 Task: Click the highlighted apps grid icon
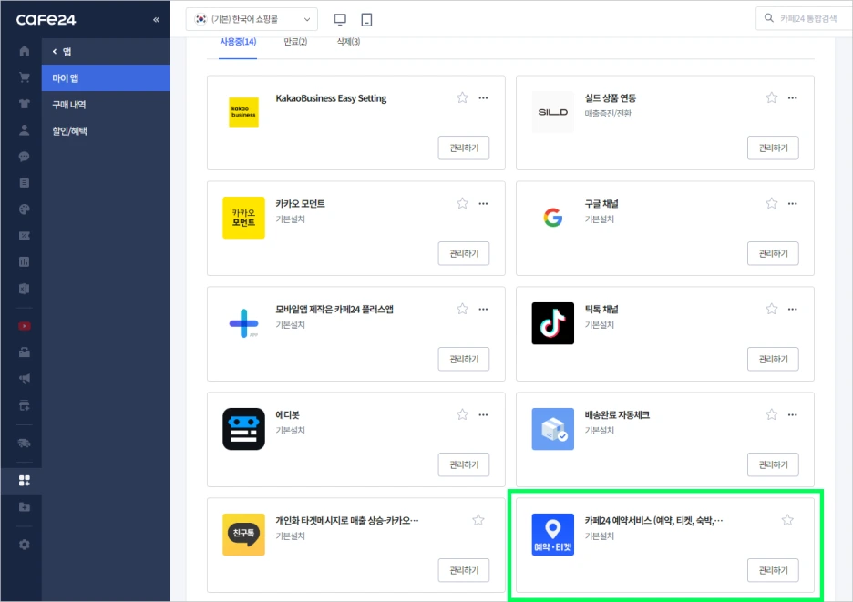24,481
